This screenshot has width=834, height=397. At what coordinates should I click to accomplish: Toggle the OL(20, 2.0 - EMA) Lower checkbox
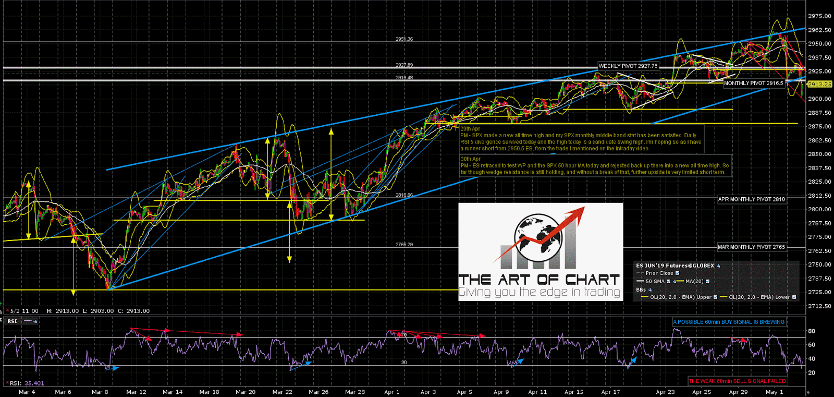(x=794, y=297)
